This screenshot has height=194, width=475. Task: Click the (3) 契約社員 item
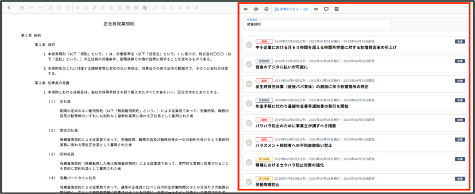click(x=61, y=154)
